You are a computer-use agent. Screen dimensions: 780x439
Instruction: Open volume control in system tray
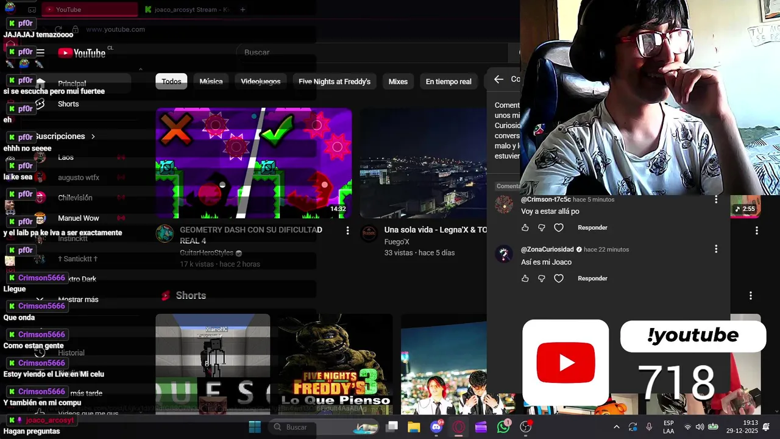(x=700, y=427)
